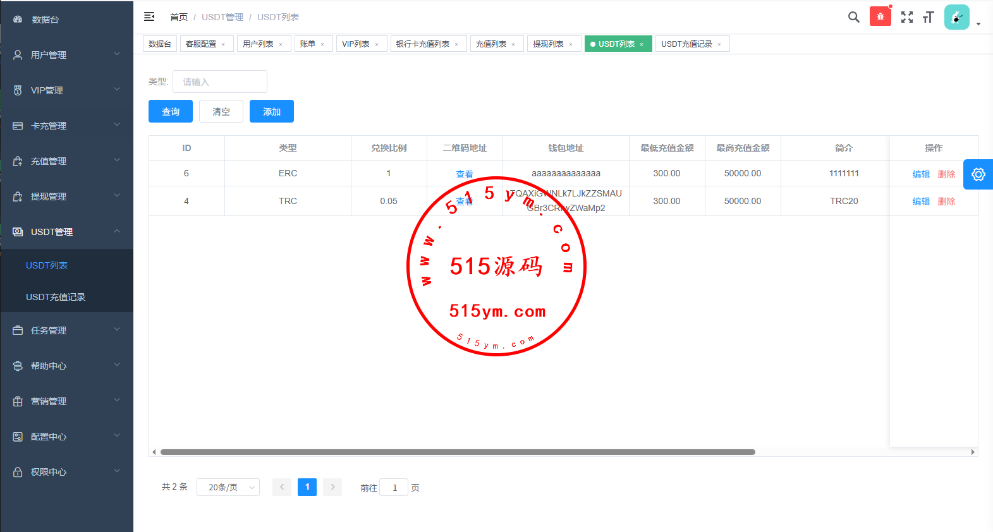993x532 pixels.
Task: Click 编辑 for the ERC row
Action: pos(921,174)
